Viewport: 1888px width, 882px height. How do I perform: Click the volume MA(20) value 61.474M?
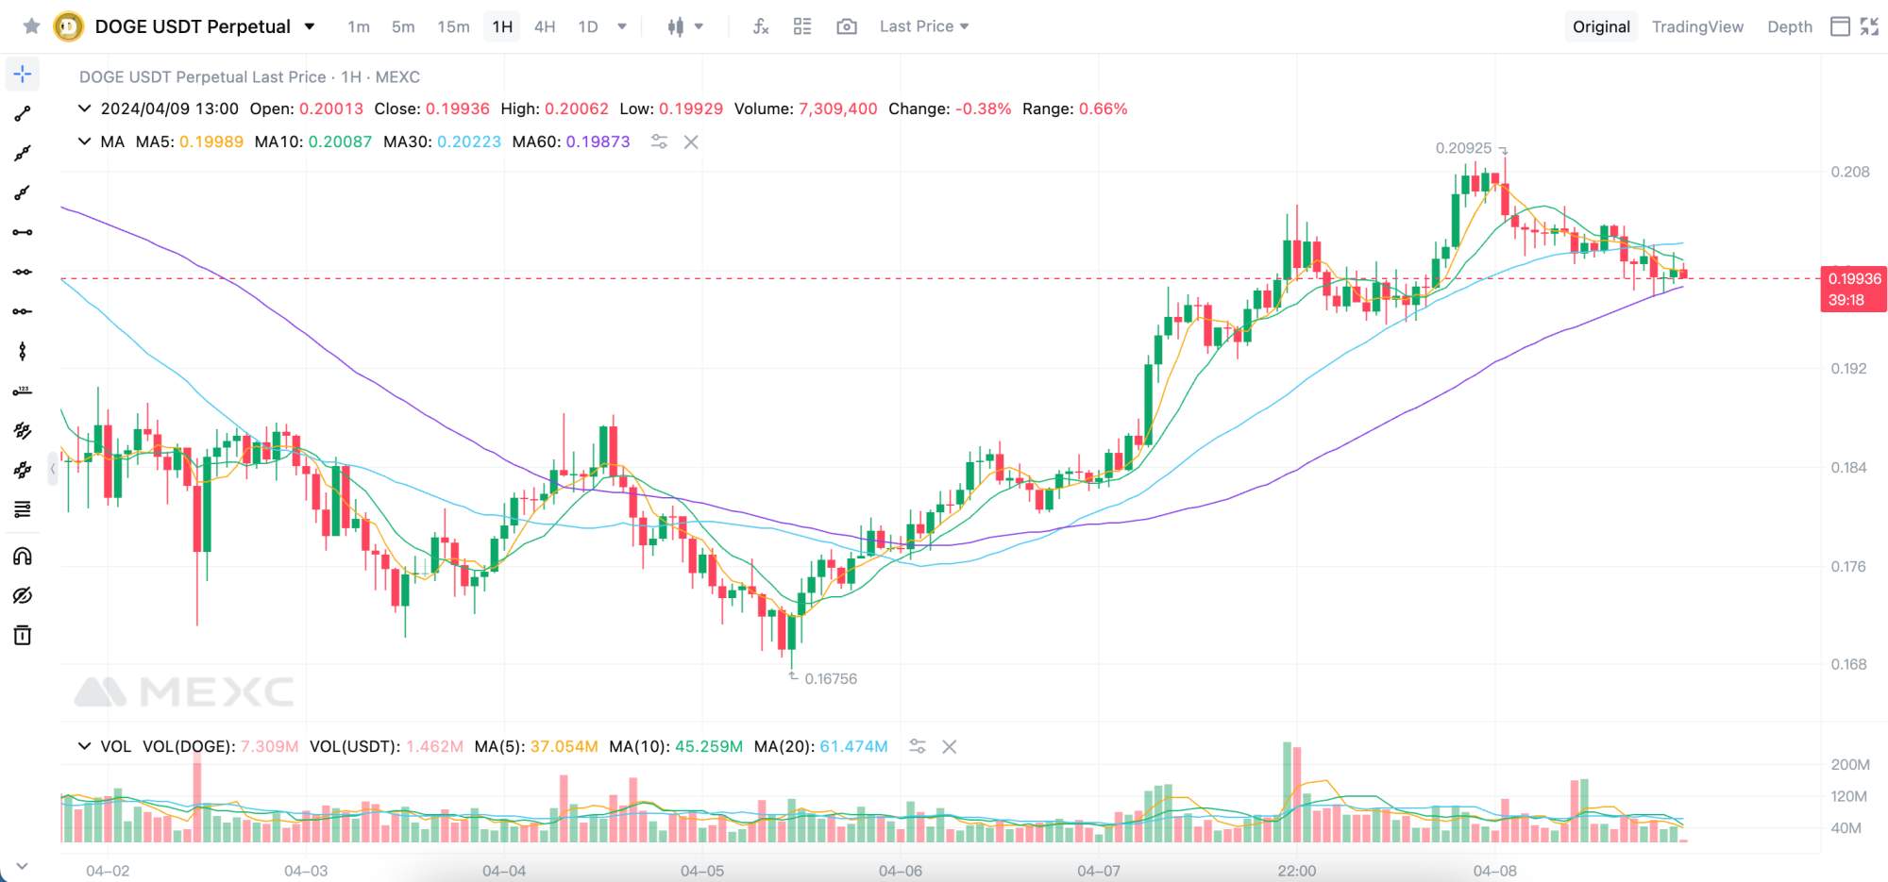click(854, 746)
